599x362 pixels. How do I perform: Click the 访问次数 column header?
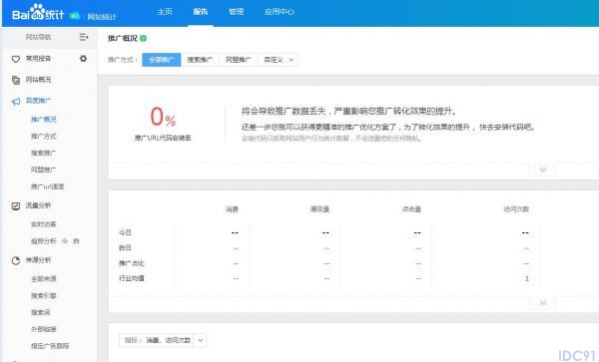516,209
